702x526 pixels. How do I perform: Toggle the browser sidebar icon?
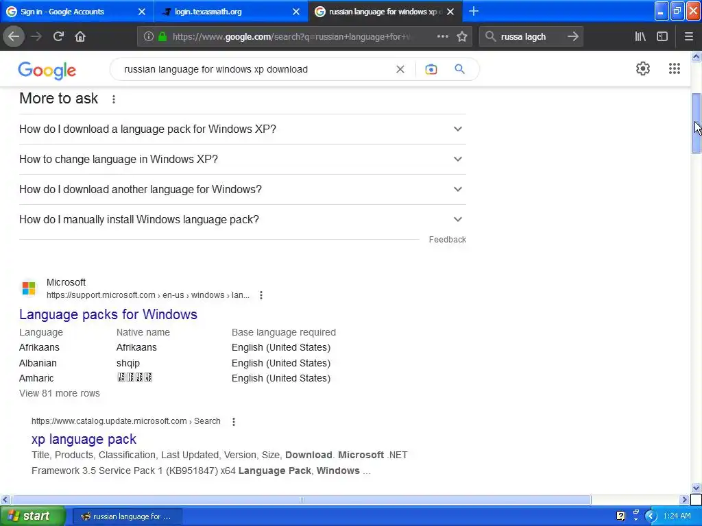[662, 37]
